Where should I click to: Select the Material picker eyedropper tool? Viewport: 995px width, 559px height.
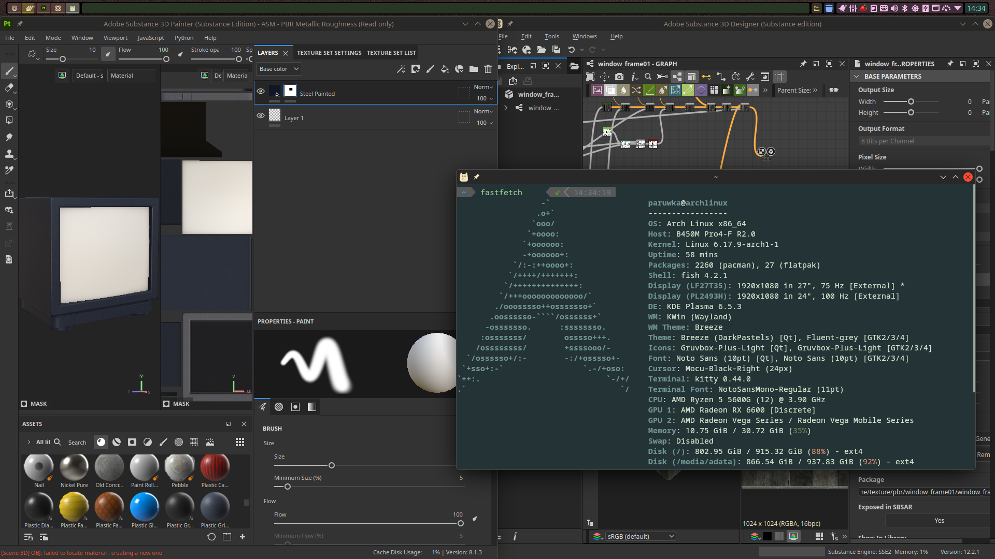pyautogui.click(x=9, y=170)
